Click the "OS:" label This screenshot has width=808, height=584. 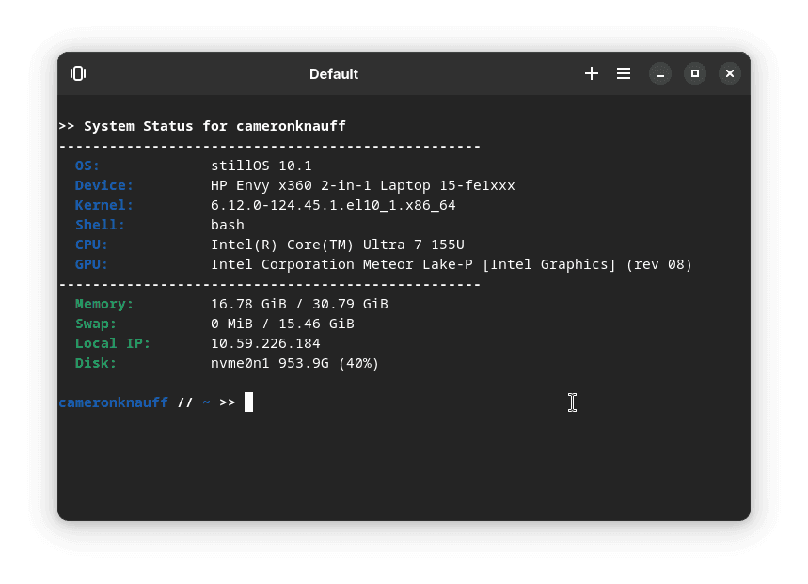[87, 166]
